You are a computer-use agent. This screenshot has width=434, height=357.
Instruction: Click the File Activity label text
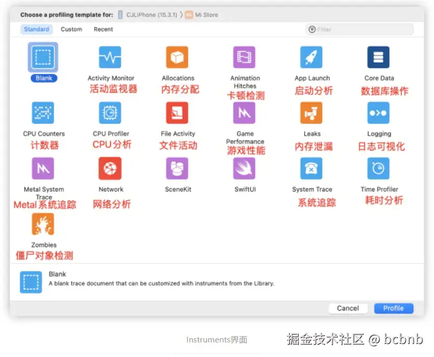click(178, 134)
